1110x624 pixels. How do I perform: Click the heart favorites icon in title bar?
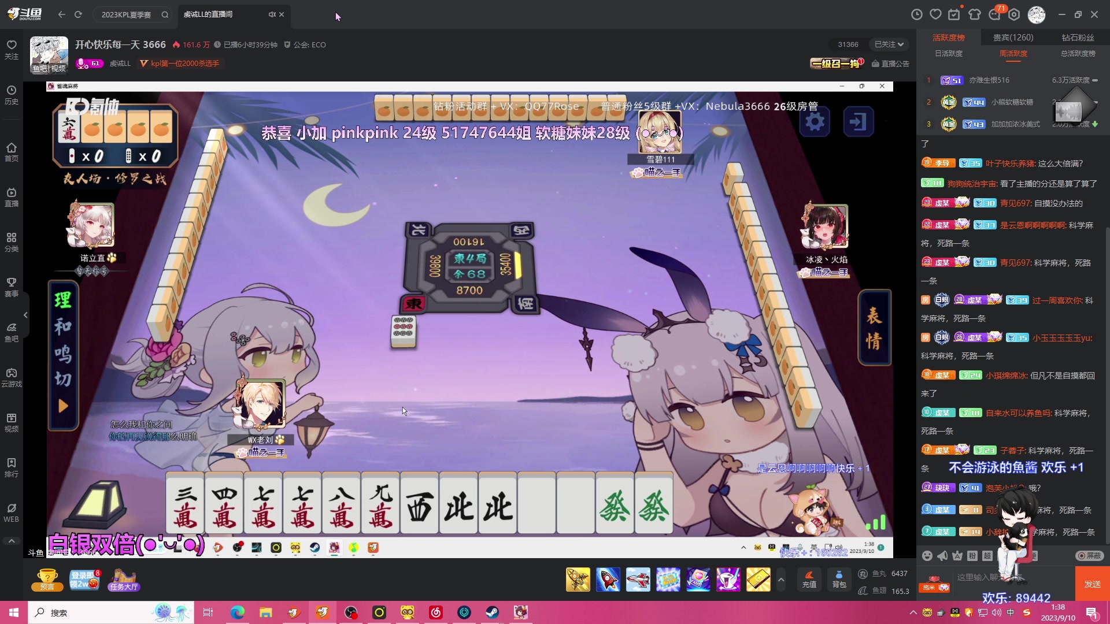(x=936, y=14)
